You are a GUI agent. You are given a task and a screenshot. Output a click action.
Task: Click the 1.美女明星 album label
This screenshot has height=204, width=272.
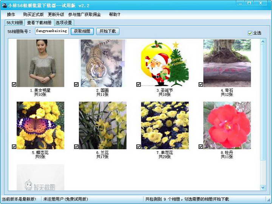click(40, 90)
